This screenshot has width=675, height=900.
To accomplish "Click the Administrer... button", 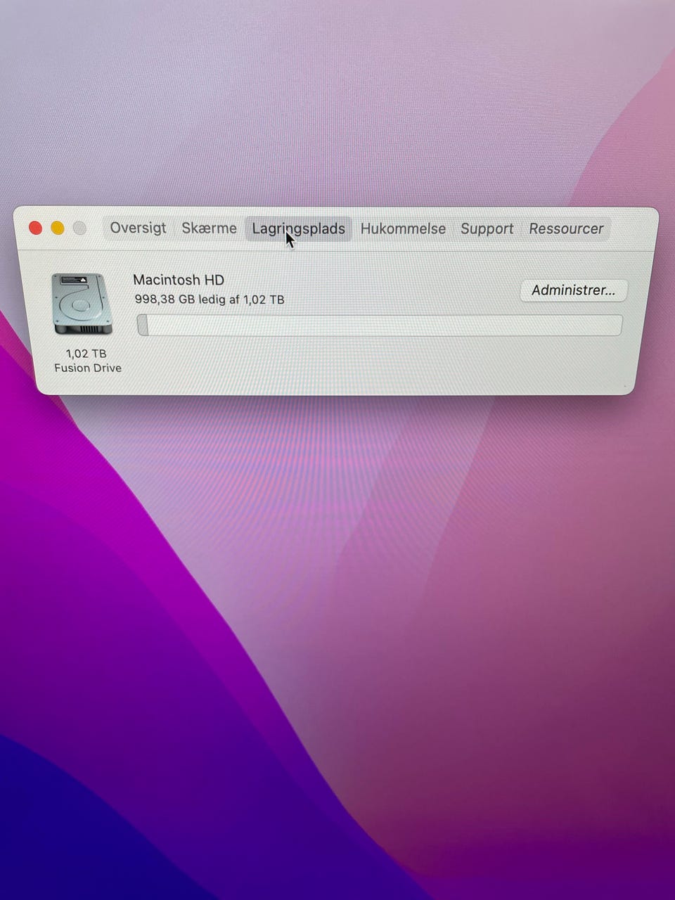I will pos(573,290).
